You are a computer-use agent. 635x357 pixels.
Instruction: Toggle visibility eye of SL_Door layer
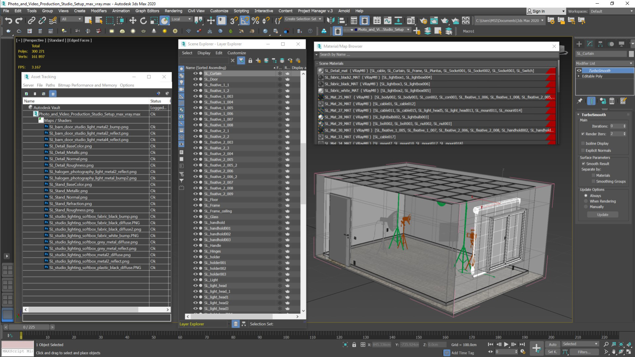point(195,79)
